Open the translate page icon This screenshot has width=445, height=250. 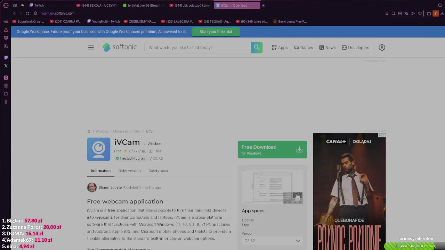click(x=406, y=14)
